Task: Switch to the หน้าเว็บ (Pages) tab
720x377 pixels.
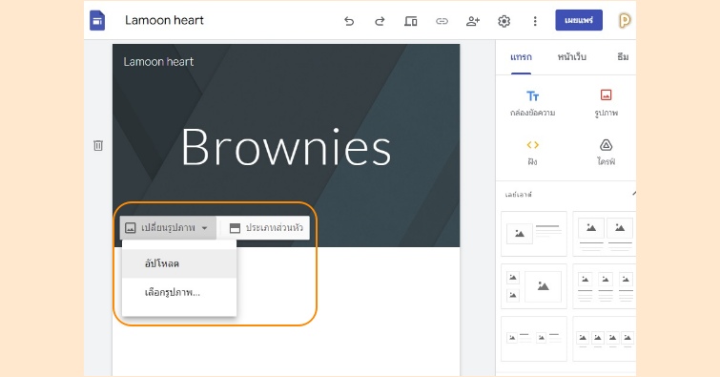Action: click(x=571, y=57)
